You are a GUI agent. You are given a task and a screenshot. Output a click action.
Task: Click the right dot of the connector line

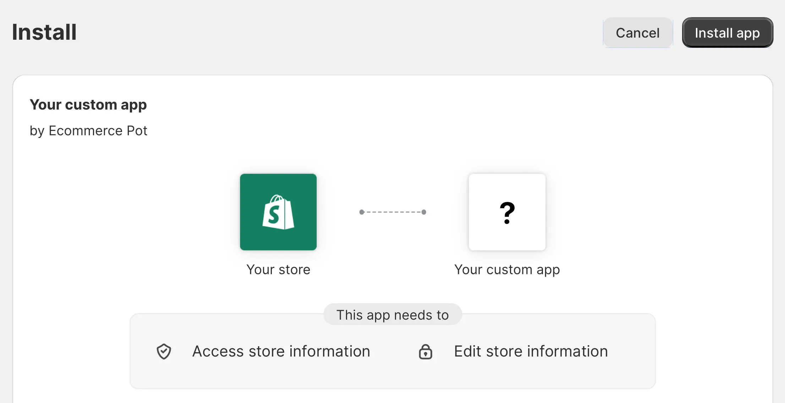(424, 212)
